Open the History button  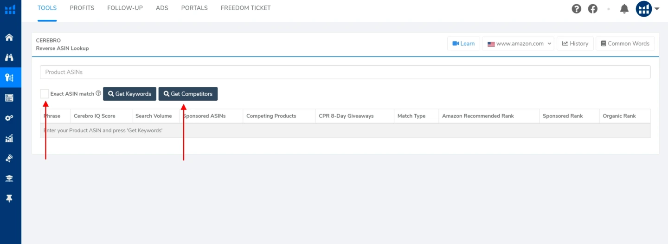click(575, 43)
